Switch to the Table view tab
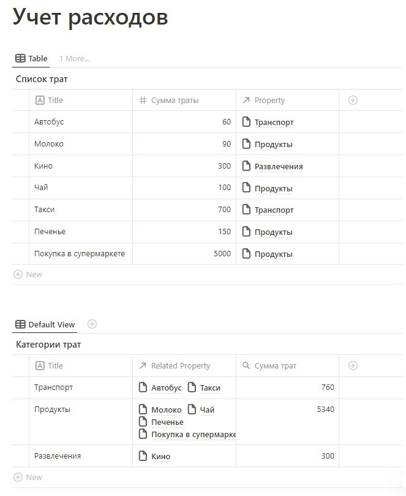Screen dimensions: 406x496 (31, 58)
